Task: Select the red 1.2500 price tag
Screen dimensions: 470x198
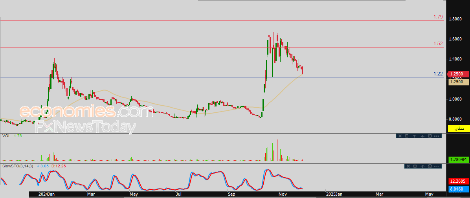Action: coord(458,74)
